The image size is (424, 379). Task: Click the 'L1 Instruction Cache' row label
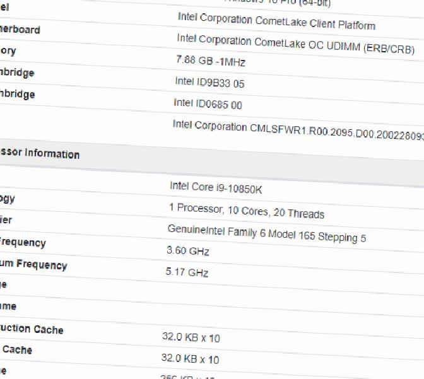click(32, 329)
